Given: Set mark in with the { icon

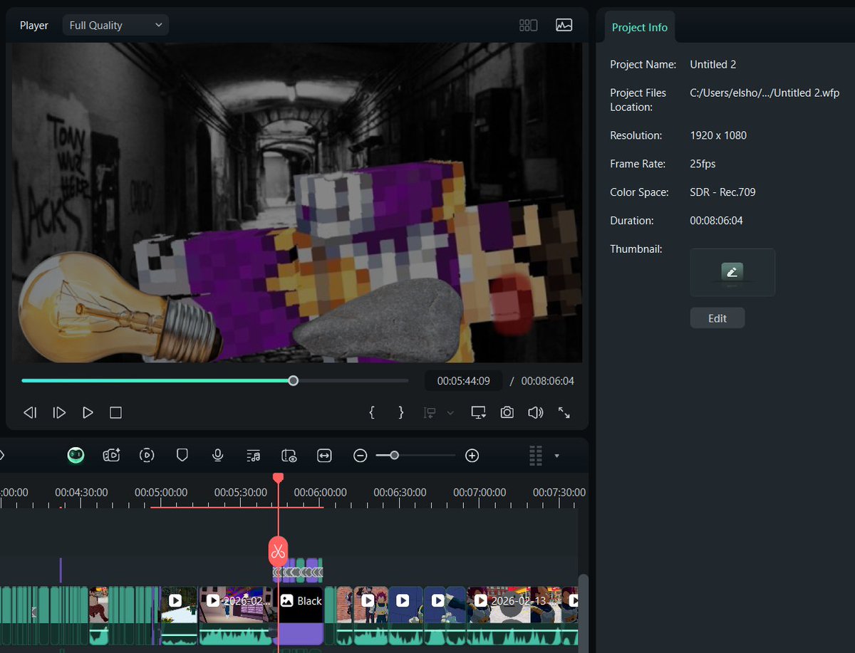Looking at the screenshot, I should pyautogui.click(x=372, y=412).
